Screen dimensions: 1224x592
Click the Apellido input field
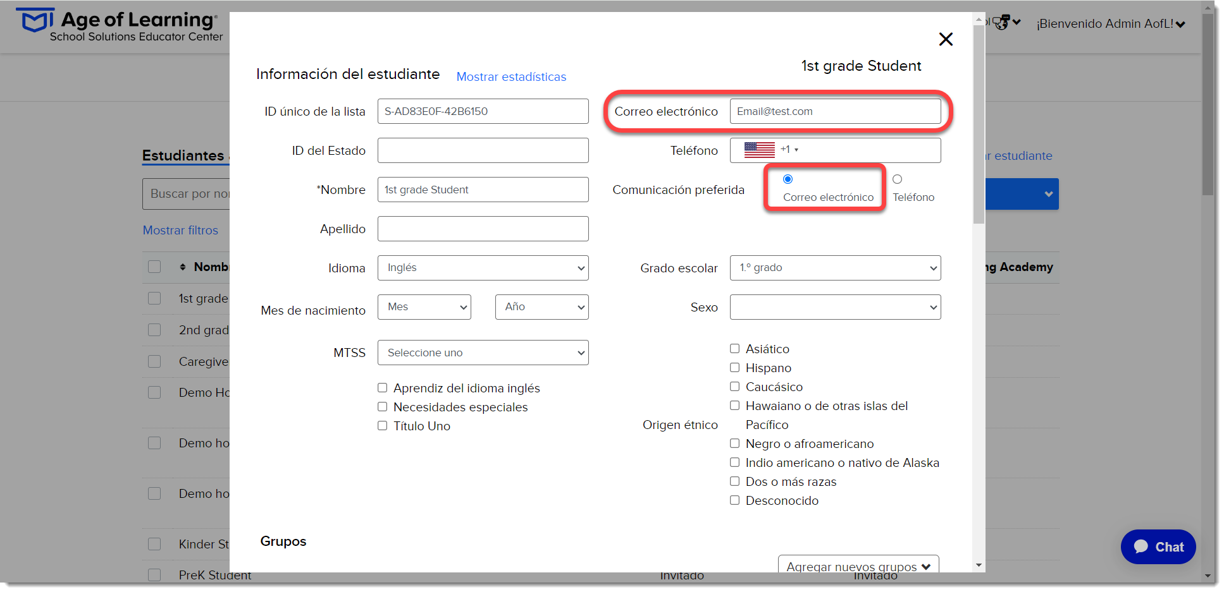(483, 229)
